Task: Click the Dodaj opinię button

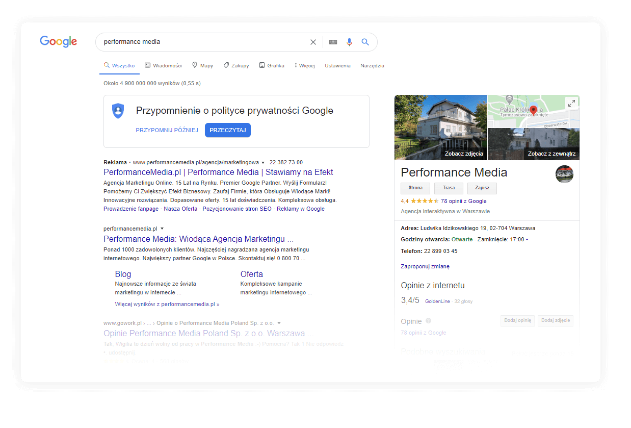Action: [517, 320]
